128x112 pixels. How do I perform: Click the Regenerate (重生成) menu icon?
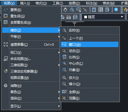pos(6,16)
